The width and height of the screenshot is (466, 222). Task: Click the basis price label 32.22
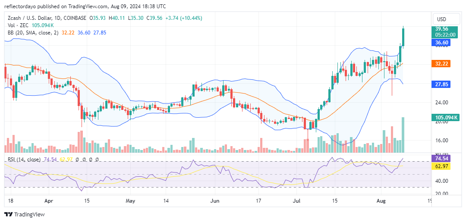(441, 63)
